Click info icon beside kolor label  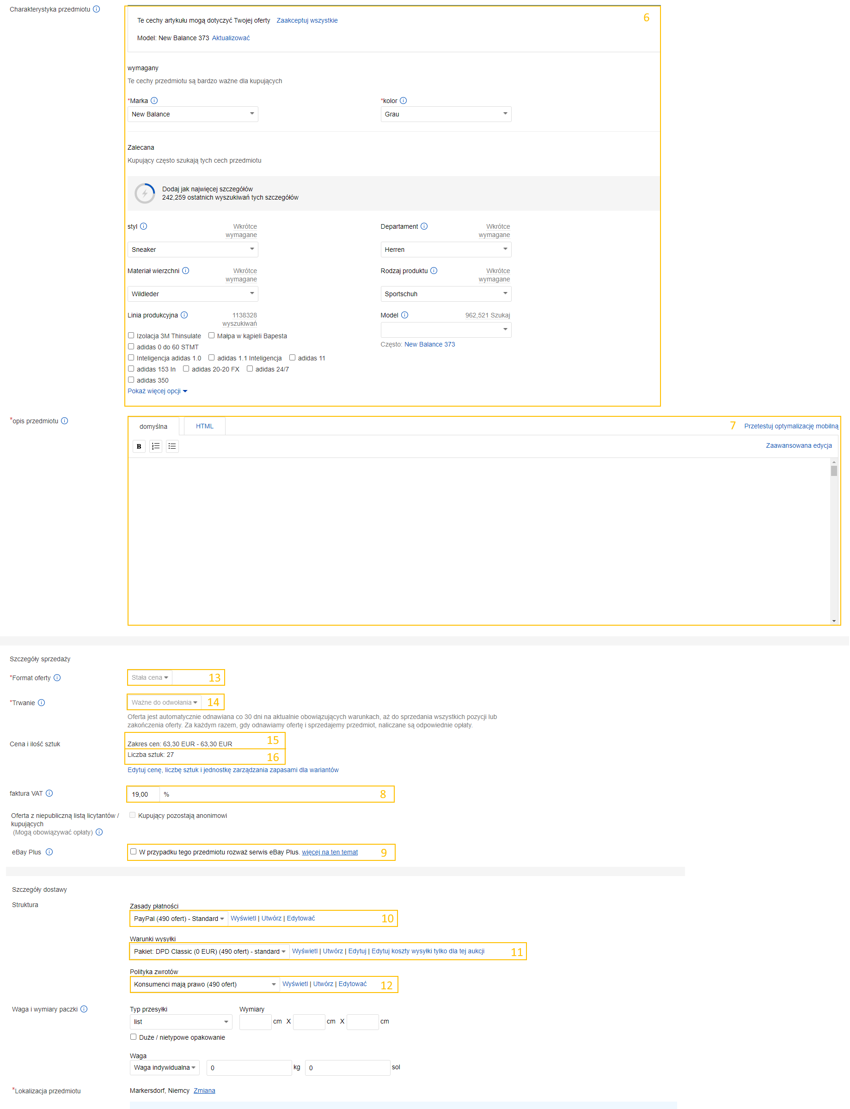click(x=403, y=101)
